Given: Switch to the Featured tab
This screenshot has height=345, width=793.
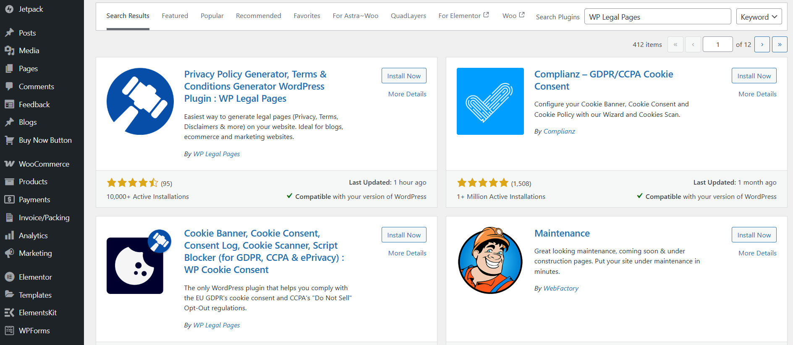Looking at the screenshot, I should pyautogui.click(x=175, y=16).
